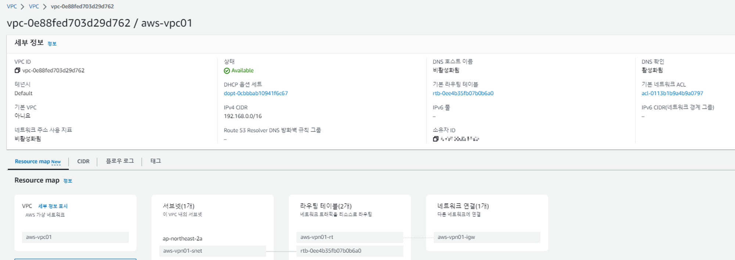735x260 pixels.
Task: Click the Available status text
Action: pyautogui.click(x=243, y=71)
